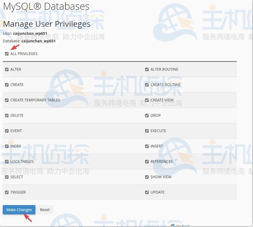Toggle the EXECUTE privilege checkbox

click(x=147, y=131)
